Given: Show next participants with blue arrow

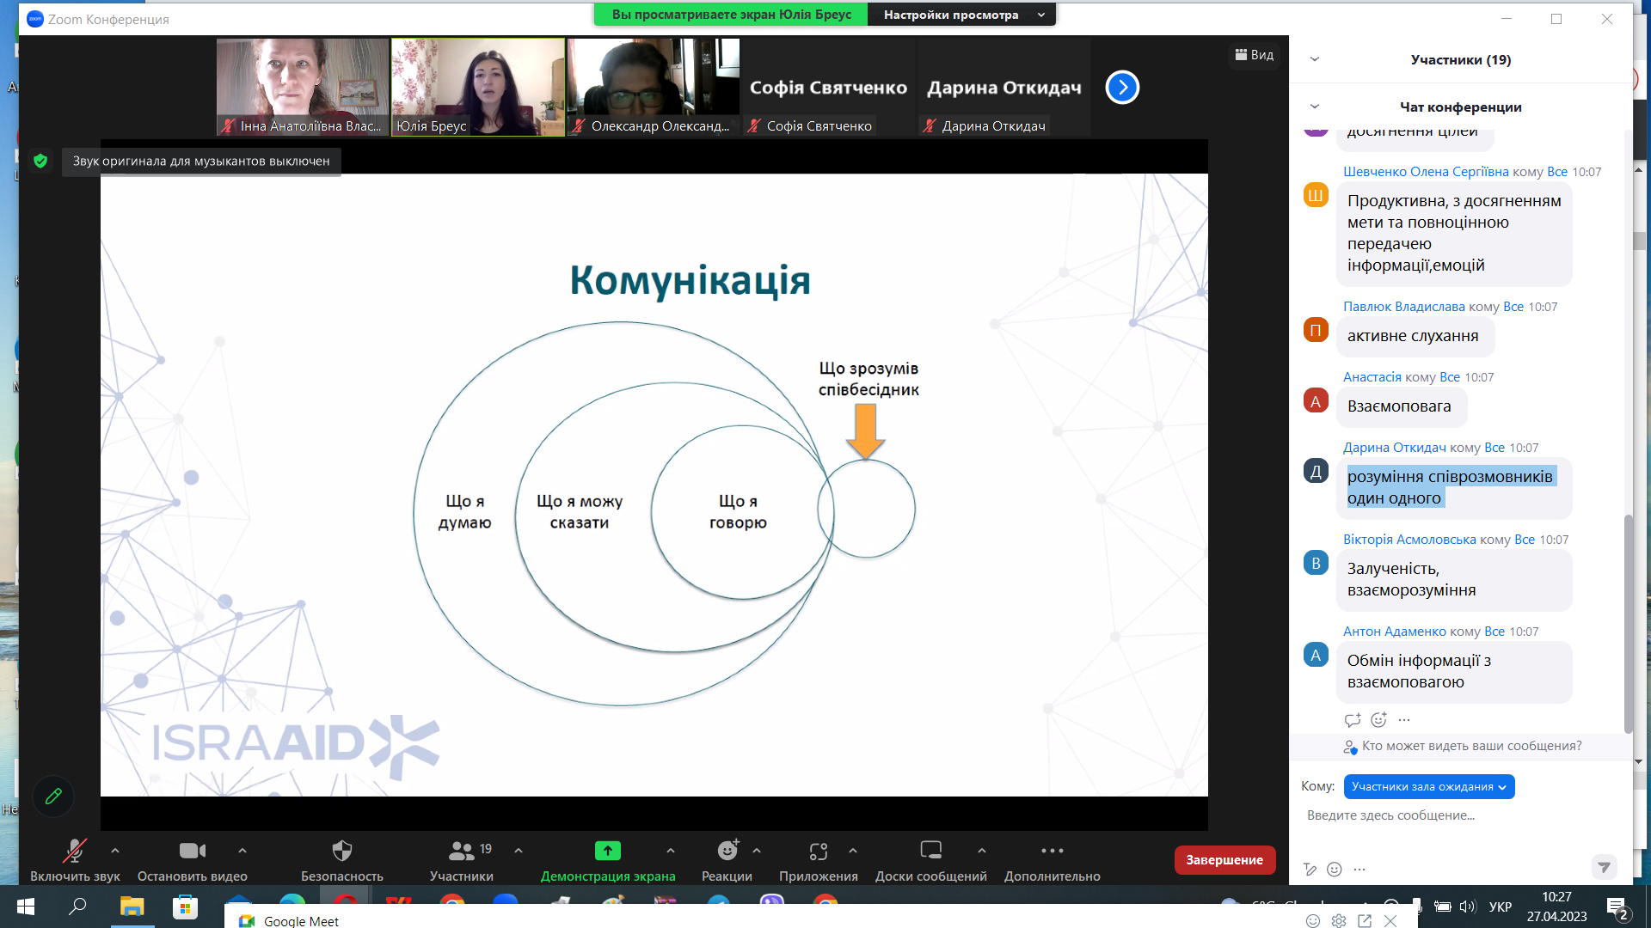Looking at the screenshot, I should 1122,87.
